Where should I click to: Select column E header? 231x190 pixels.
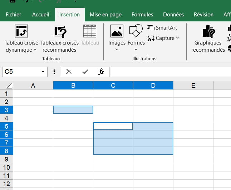(193, 86)
